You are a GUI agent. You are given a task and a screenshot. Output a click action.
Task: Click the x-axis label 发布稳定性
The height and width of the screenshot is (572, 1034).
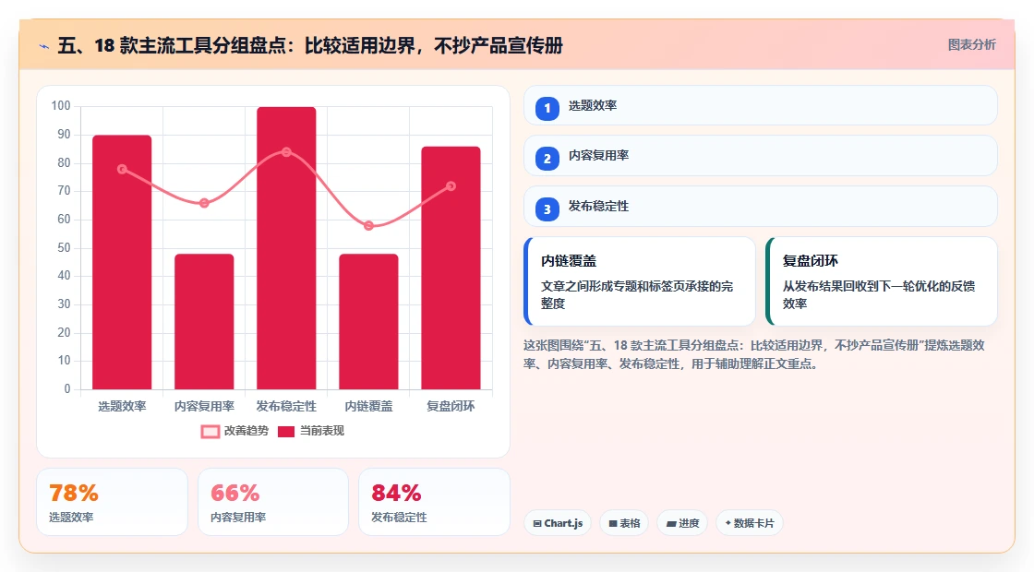click(286, 407)
